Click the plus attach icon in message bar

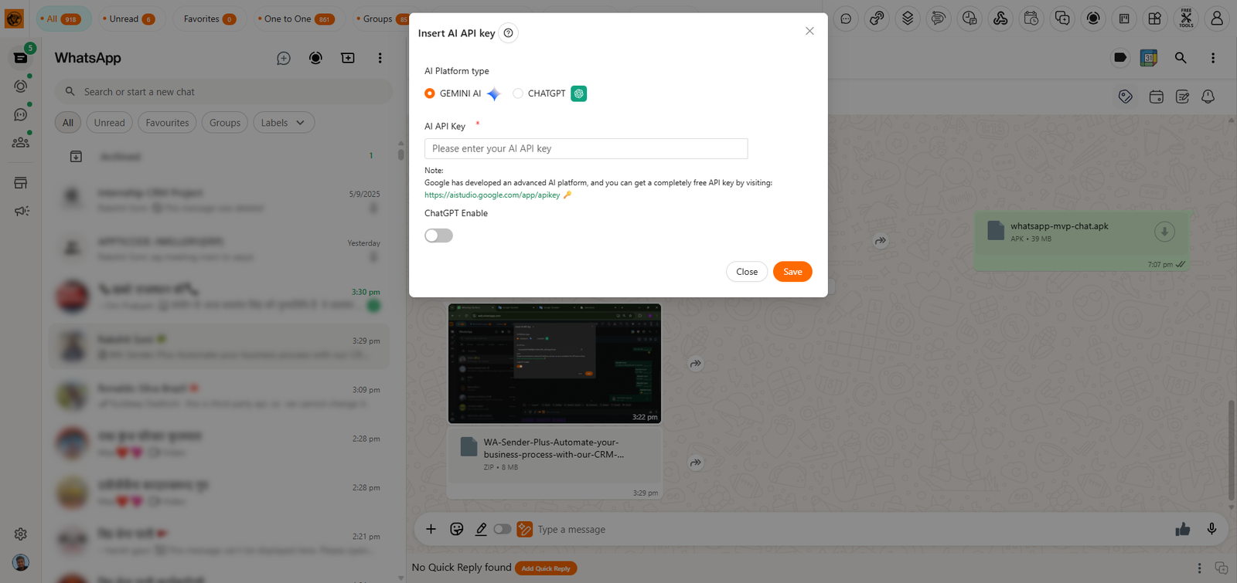(x=431, y=529)
